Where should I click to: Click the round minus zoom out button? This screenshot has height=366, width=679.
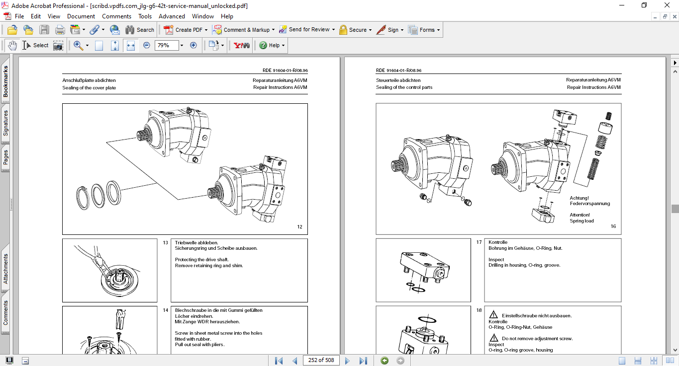coord(147,45)
